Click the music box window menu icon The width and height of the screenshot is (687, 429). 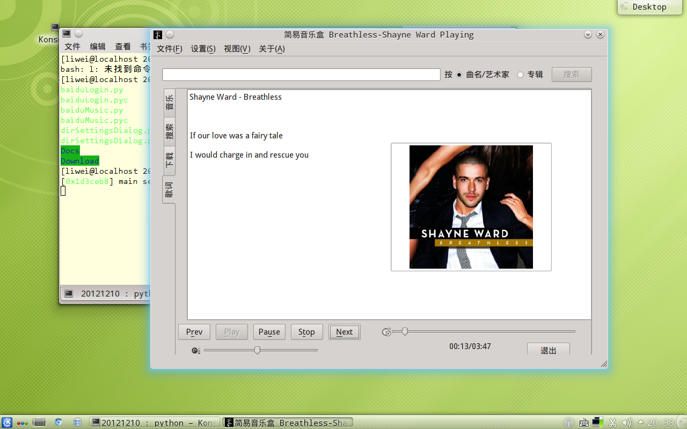pyautogui.click(x=158, y=35)
